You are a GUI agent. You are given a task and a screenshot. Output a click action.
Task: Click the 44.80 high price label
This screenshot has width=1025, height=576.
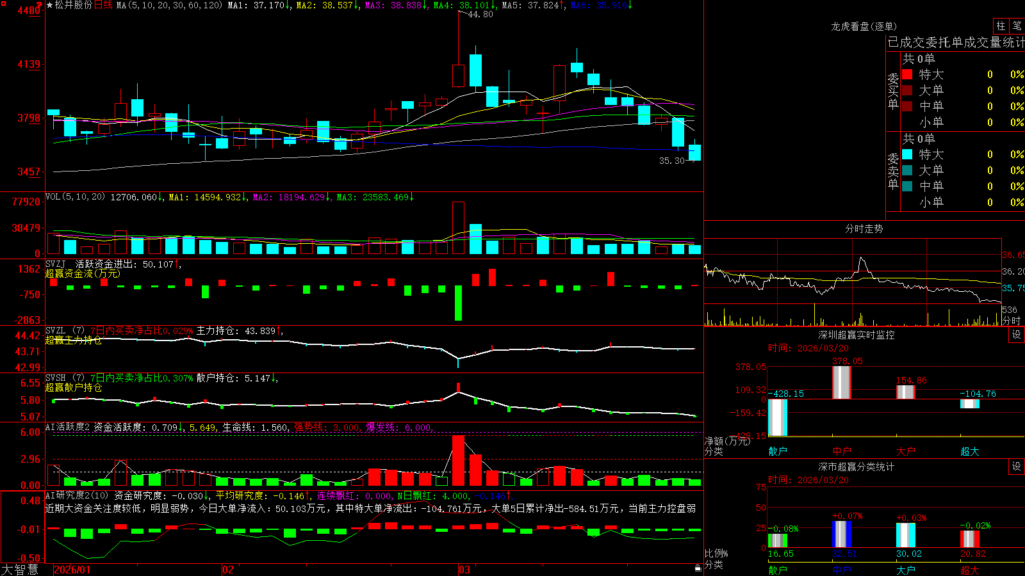click(x=480, y=15)
